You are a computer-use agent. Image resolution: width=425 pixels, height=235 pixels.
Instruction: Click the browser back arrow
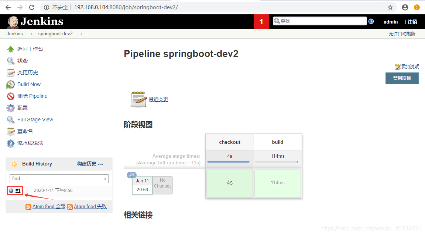[x=8, y=7]
